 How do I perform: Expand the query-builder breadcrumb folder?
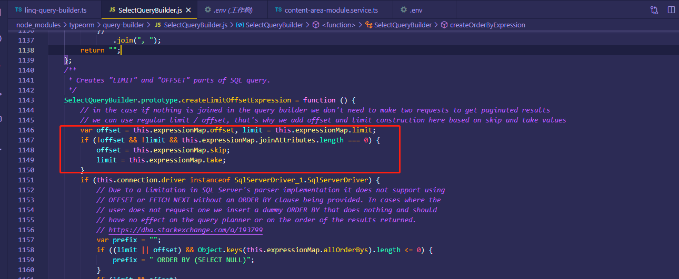coord(124,25)
